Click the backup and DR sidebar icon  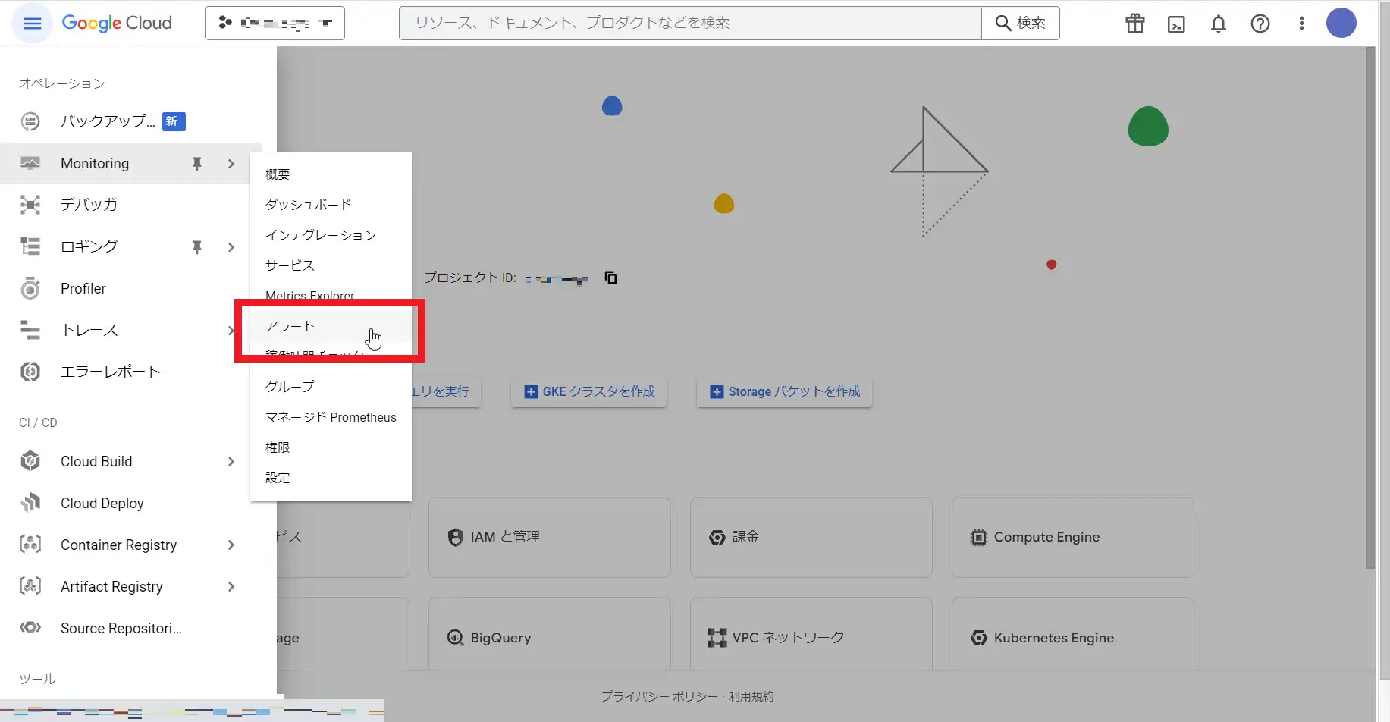30,121
